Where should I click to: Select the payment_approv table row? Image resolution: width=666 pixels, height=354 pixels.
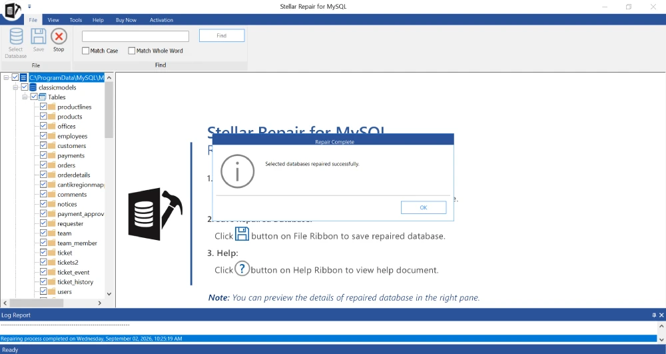coord(81,214)
